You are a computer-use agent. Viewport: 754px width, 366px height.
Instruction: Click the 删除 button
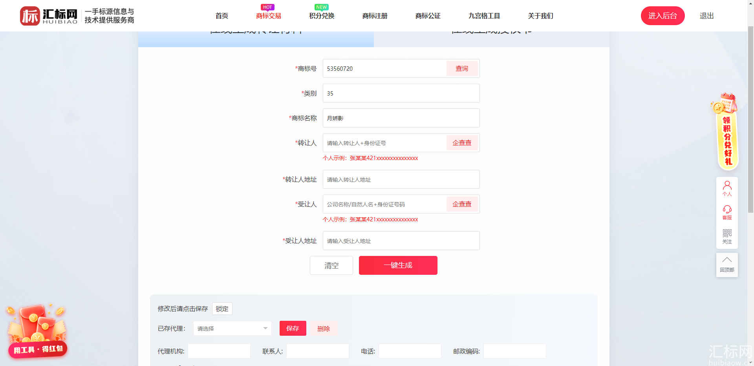click(x=324, y=328)
